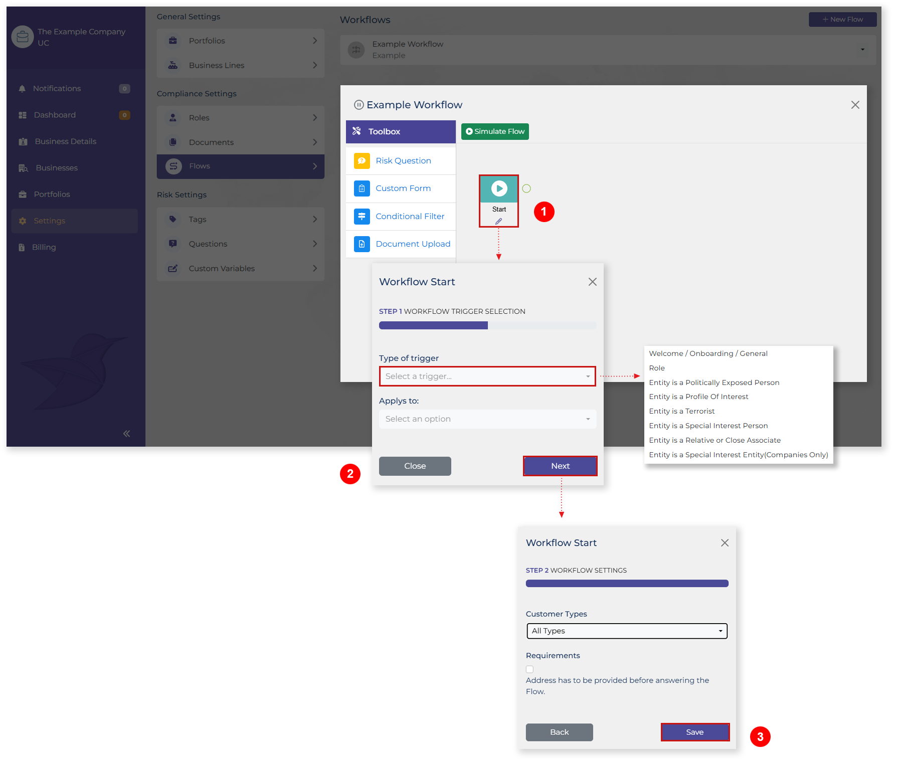The height and width of the screenshot is (764, 897).
Task: Choose Entity is a Relative or Close Associate
Action: tap(714, 441)
